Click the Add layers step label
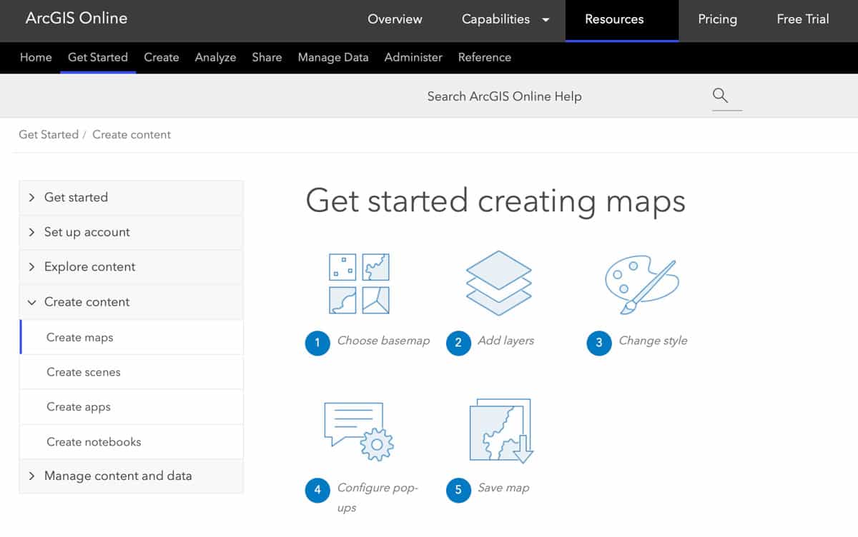Screen dimensions: 858x537 [x=506, y=341]
